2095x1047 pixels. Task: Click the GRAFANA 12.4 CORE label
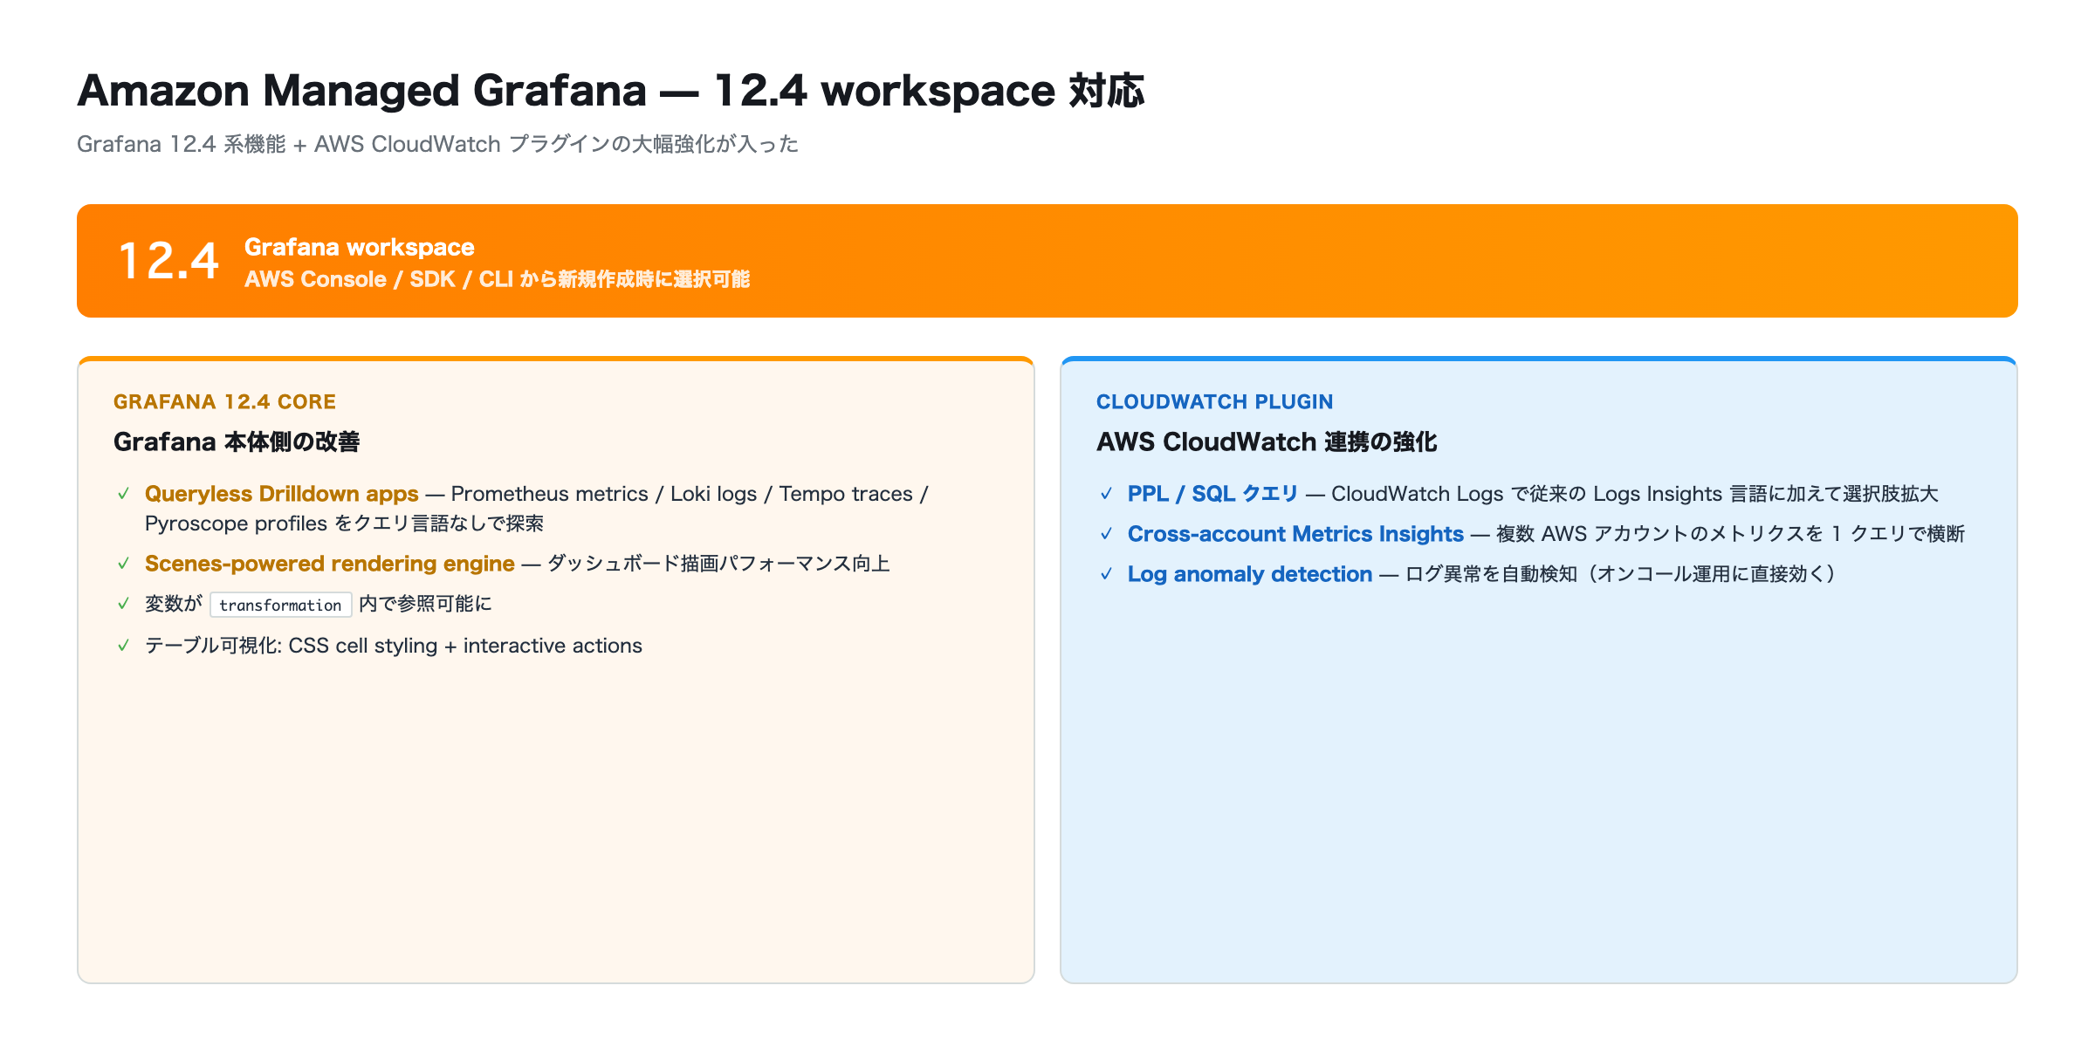(224, 401)
